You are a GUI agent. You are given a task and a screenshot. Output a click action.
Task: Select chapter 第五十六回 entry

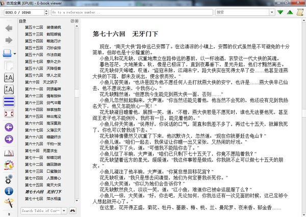pos(43,55)
